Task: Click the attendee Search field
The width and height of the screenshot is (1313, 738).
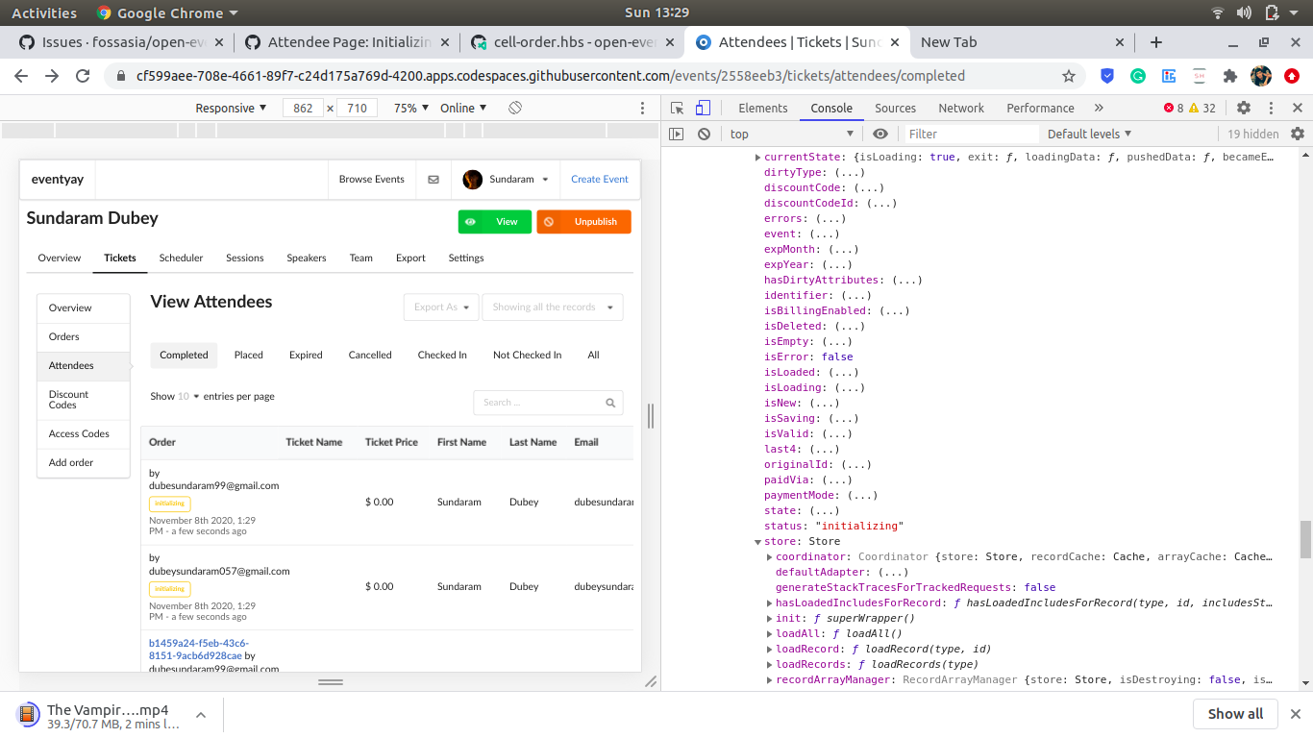Action: click(548, 403)
